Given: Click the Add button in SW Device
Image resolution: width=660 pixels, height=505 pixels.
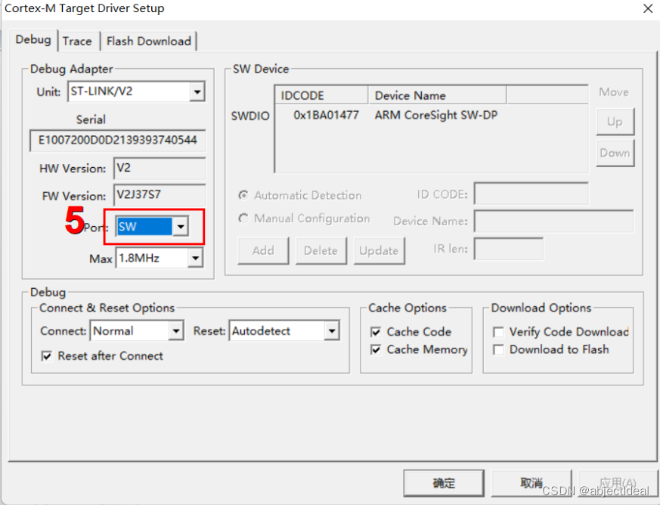Looking at the screenshot, I should (262, 250).
